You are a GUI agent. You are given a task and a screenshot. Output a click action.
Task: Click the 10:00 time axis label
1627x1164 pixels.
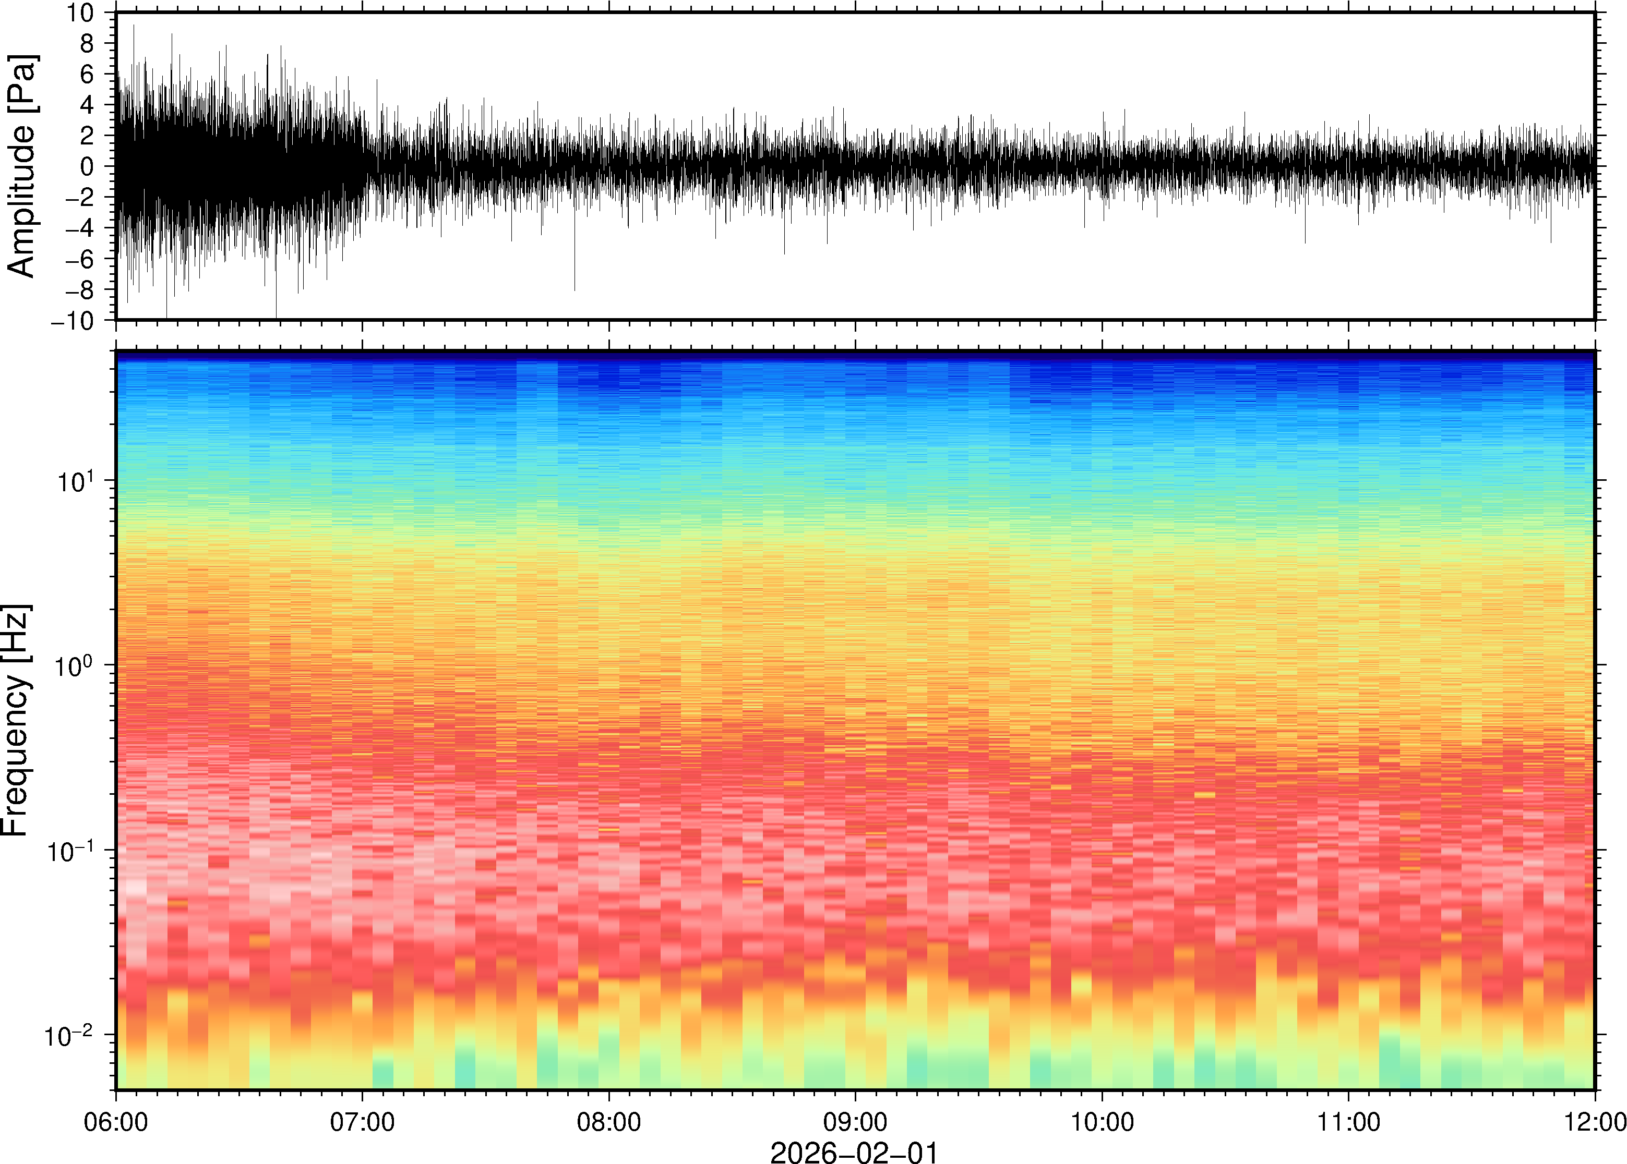(1102, 1121)
